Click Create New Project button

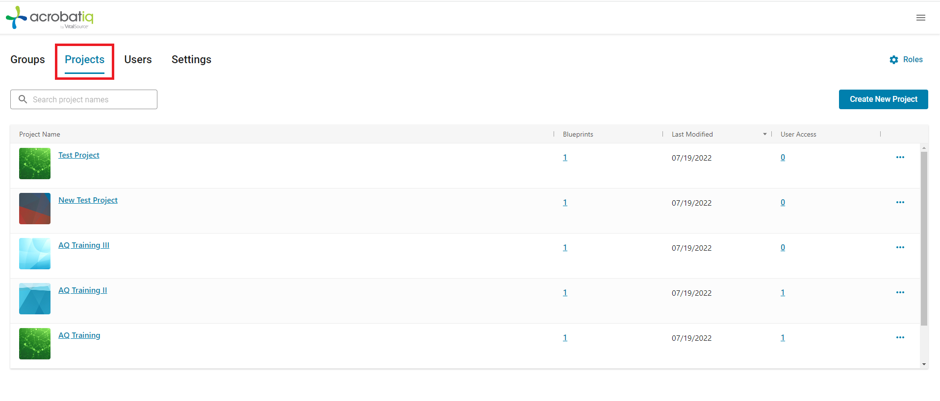(x=883, y=99)
